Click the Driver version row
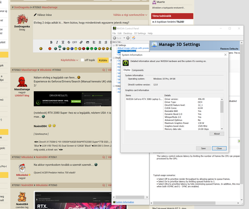The image size is (249, 209). pyautogui.click(x=191, y=99)
